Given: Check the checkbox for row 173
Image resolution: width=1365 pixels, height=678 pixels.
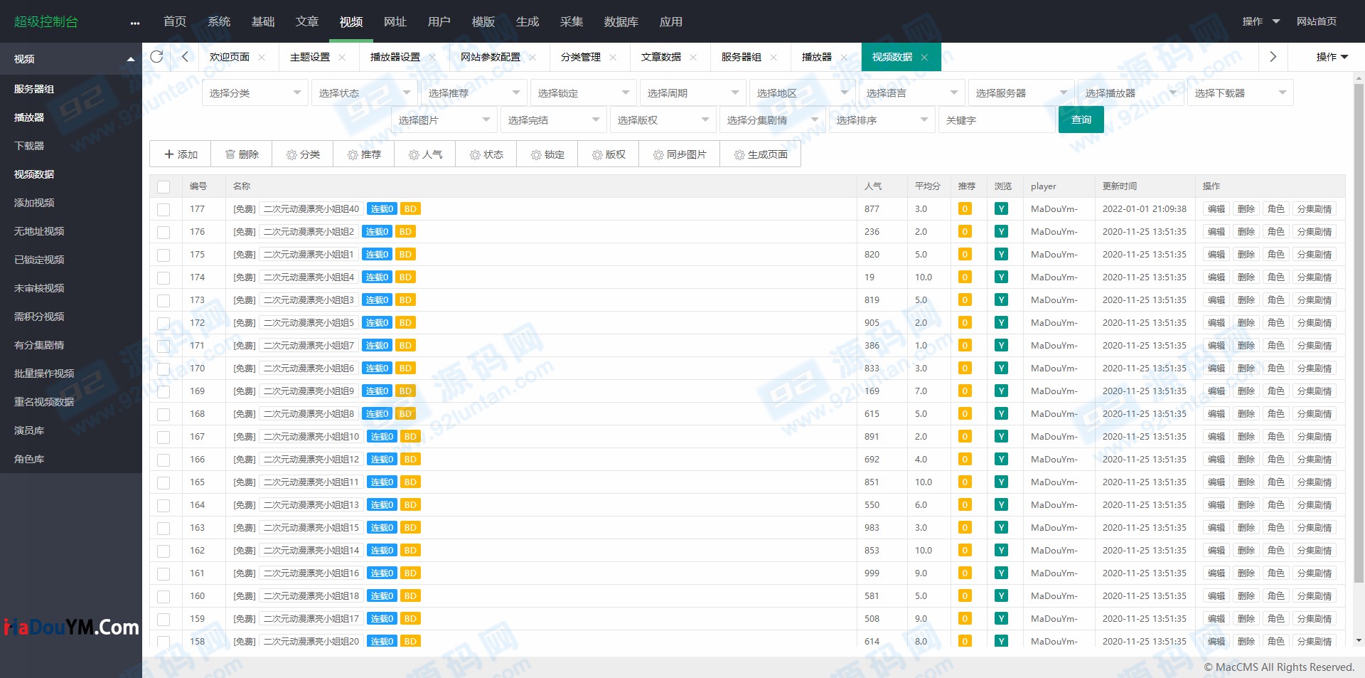Looking at the screenshot, I should pyautogui.click(x=164, y=300).
